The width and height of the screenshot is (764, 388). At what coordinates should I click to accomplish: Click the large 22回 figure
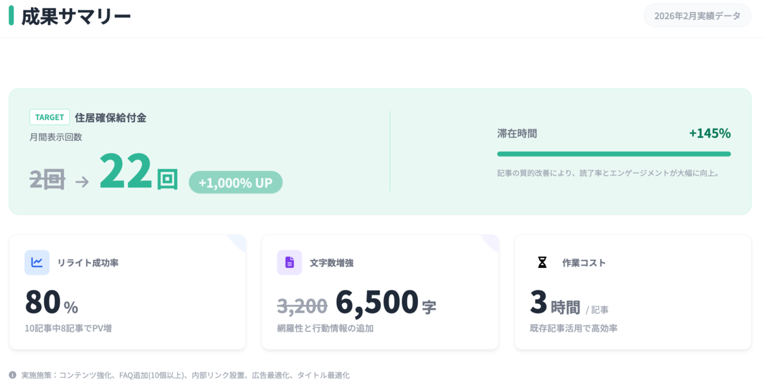point(138,173)
